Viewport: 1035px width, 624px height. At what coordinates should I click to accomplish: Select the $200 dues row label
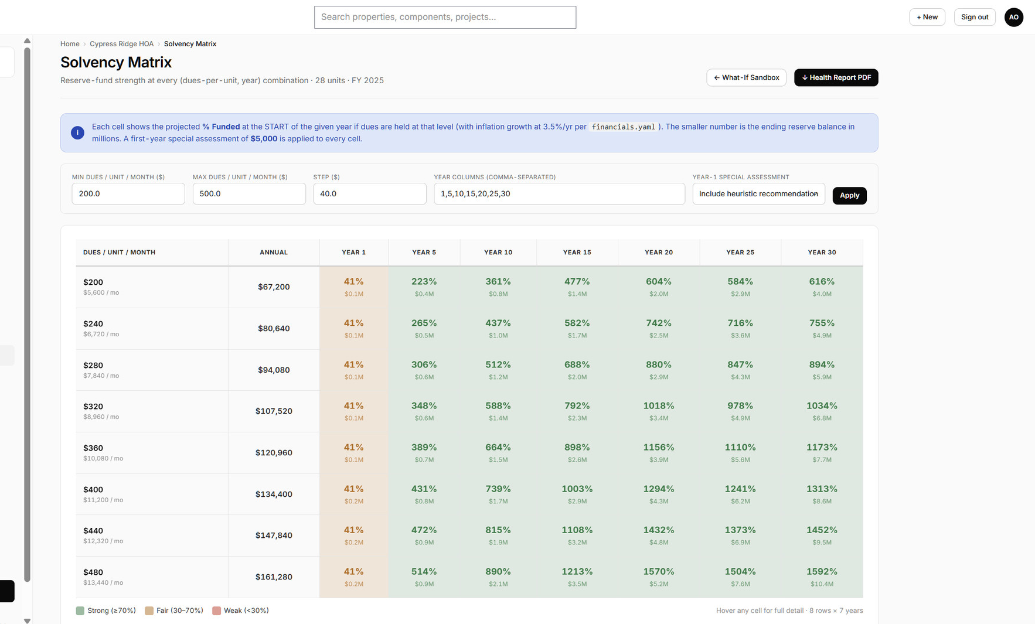pos(93,282)
